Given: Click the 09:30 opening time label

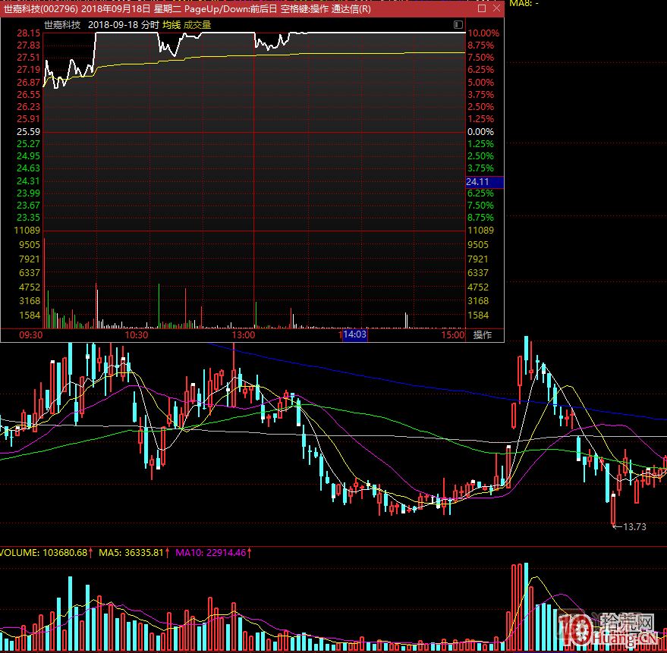Looking at the screenshot, I should [x=30, y=334].
